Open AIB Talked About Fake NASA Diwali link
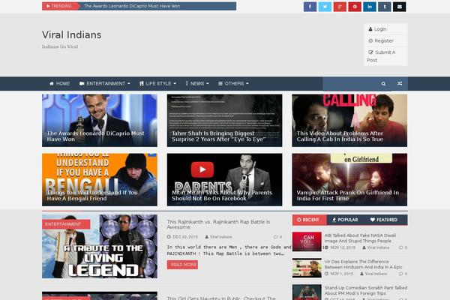Image resolution: width=450 pixels, height=300 pixels. coord(360,238)
